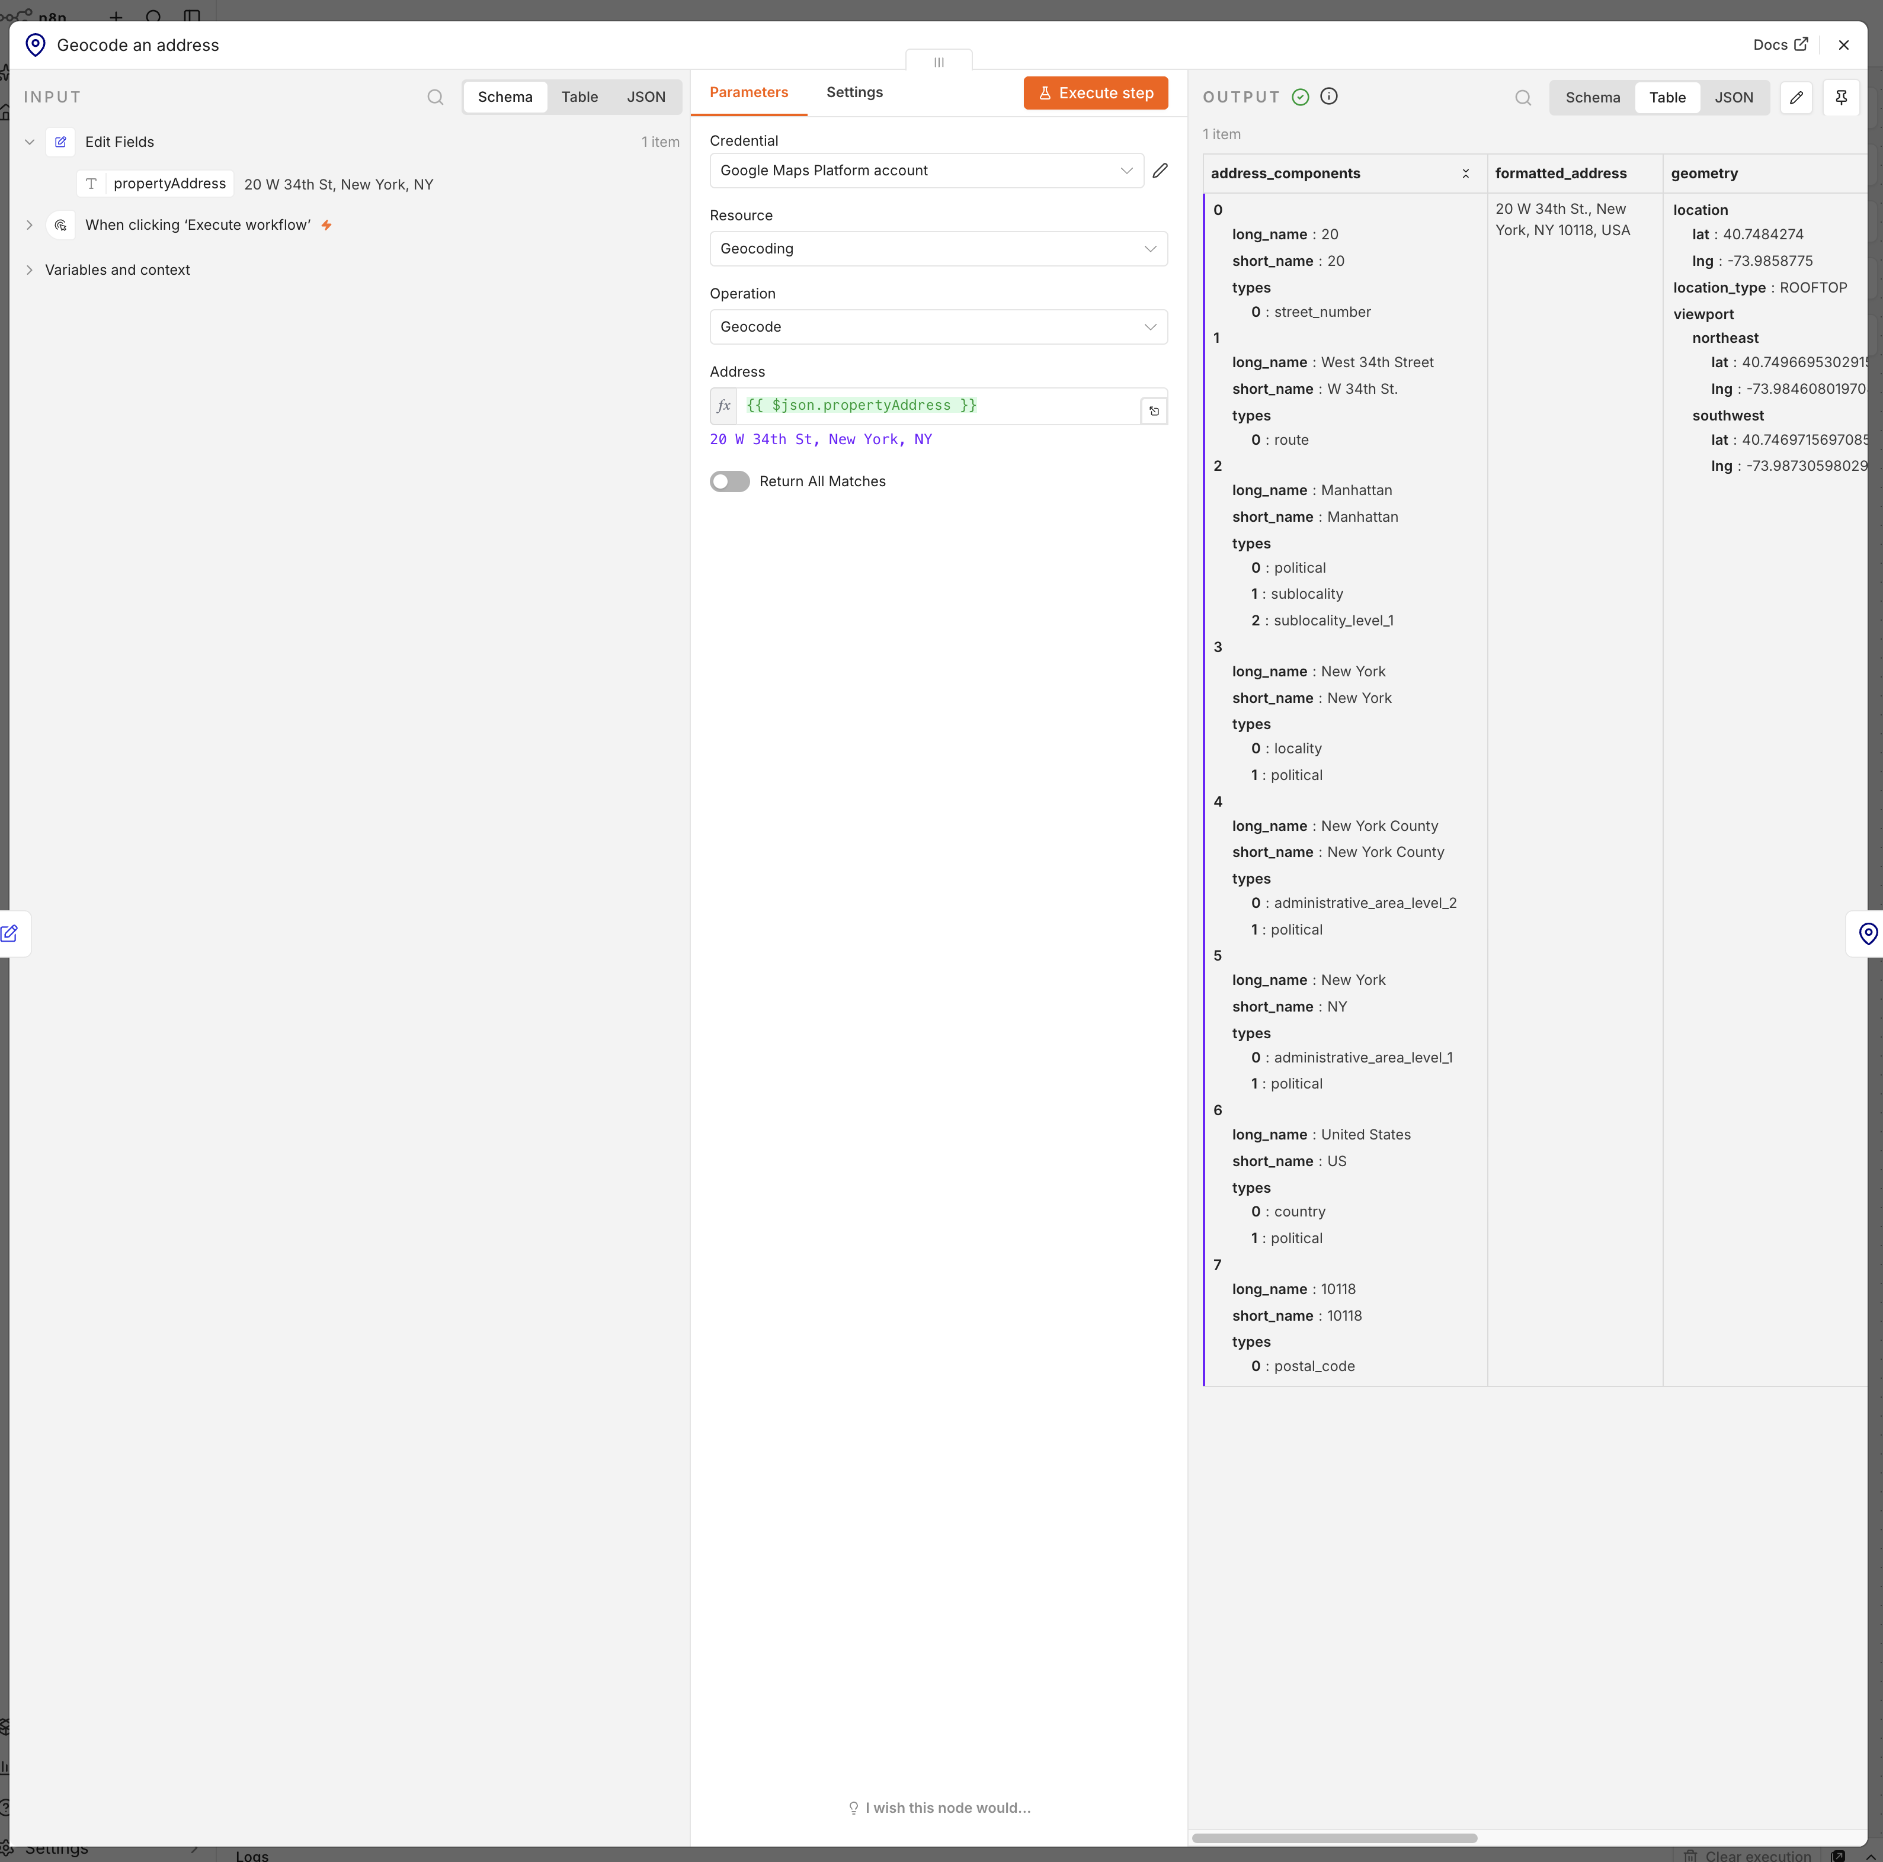
Task: Pin the output data
Action: coord(1841,98)
